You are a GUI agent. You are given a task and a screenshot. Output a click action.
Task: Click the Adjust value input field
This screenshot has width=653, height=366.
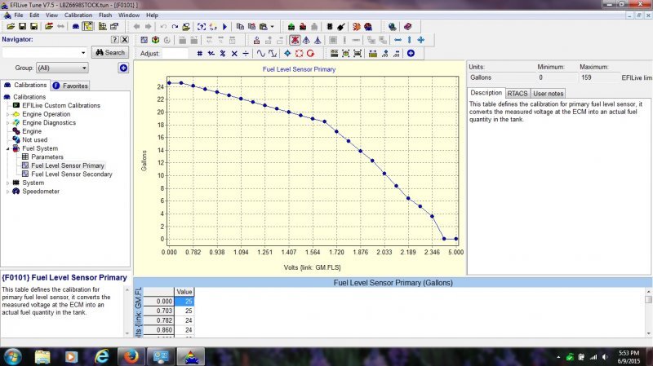pyautogui.click(x=175, y=53)
